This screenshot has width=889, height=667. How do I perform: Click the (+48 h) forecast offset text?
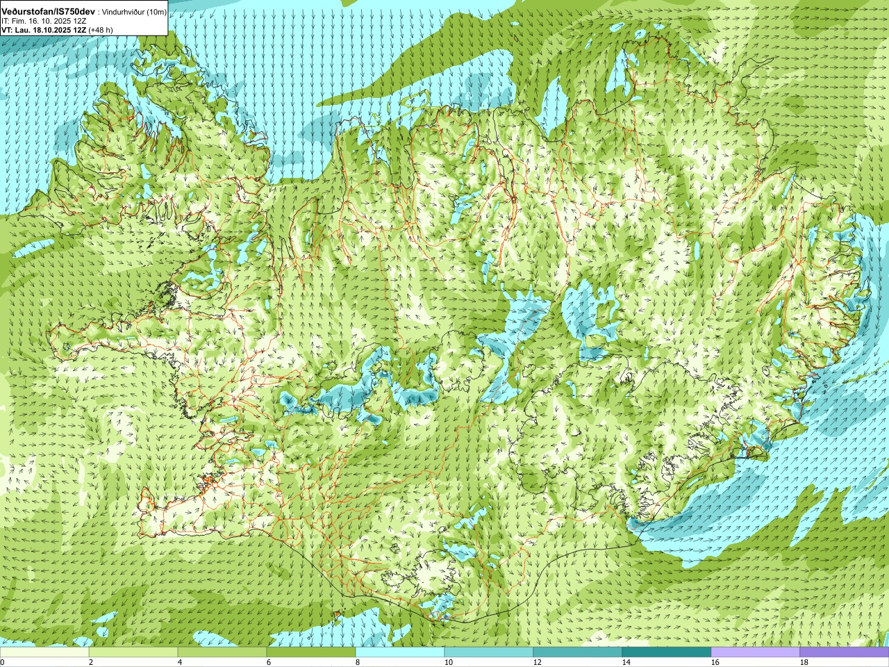pos(101,30)
